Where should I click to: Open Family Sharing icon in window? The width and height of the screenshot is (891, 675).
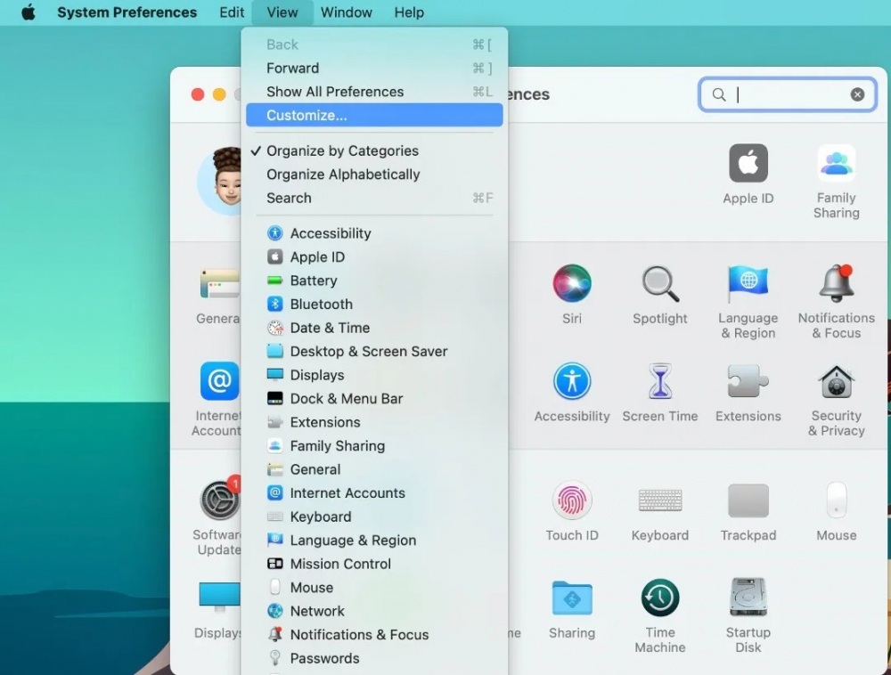(836, 164)
